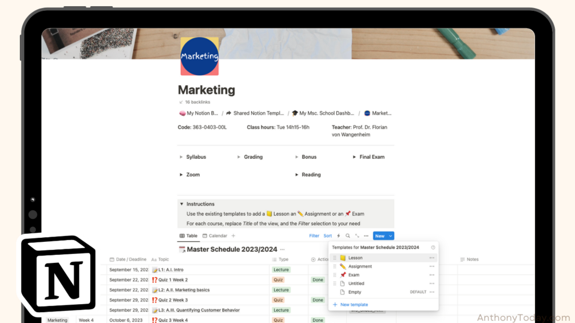The width and height of the screenshot is (575, 323).
Task: Expand the Reading toggle
Action: coord(297,175)
